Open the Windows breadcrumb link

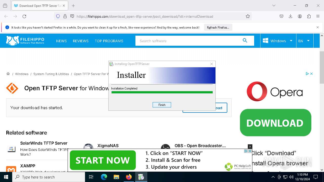pos(22,74)
